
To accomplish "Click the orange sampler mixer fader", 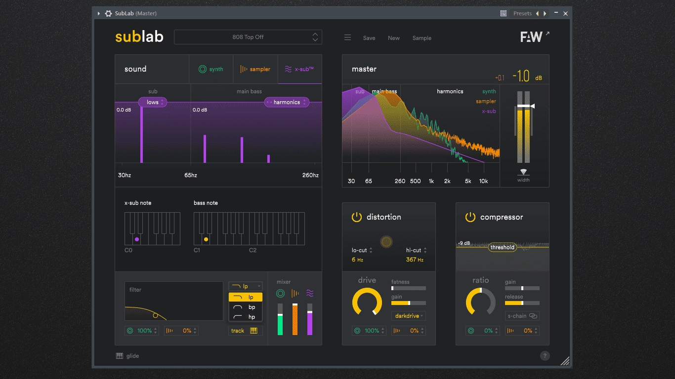I will coord(295,319).
